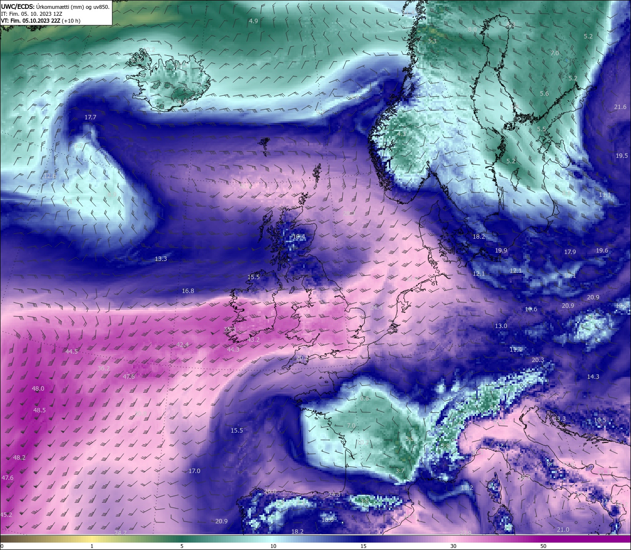Click the 44.5 value label

tap(71, 352)
